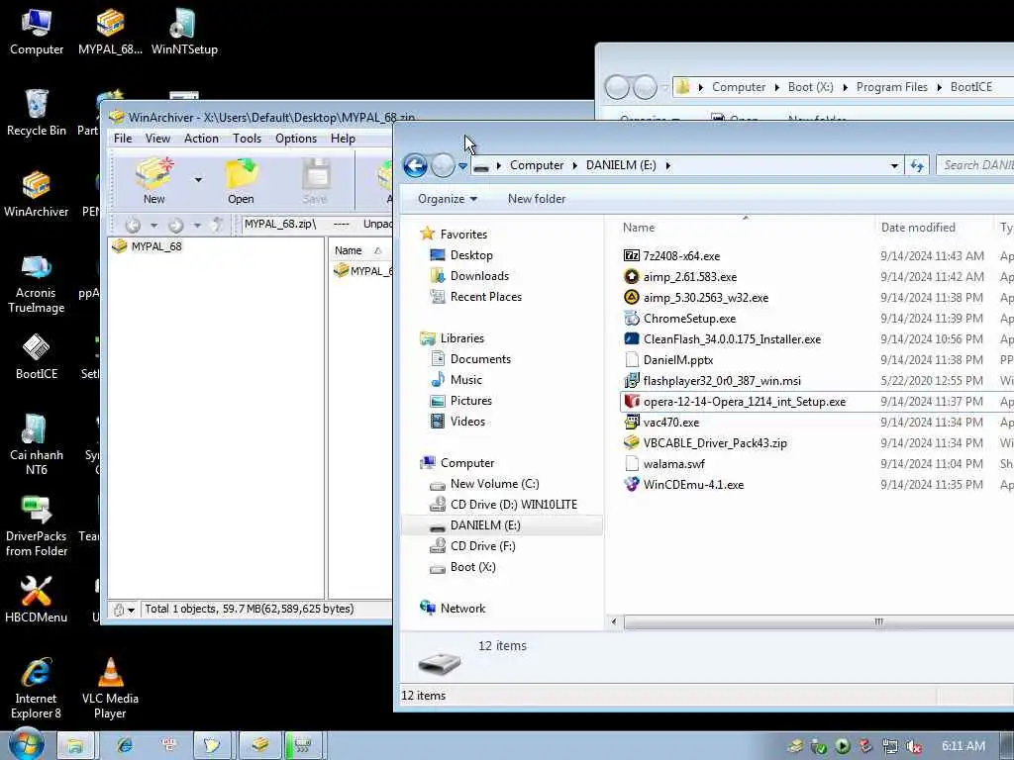Launch BootICE desktop shortcut
Image resolution: width=1014 pixels, height=760 pixels.
(37, 356)
